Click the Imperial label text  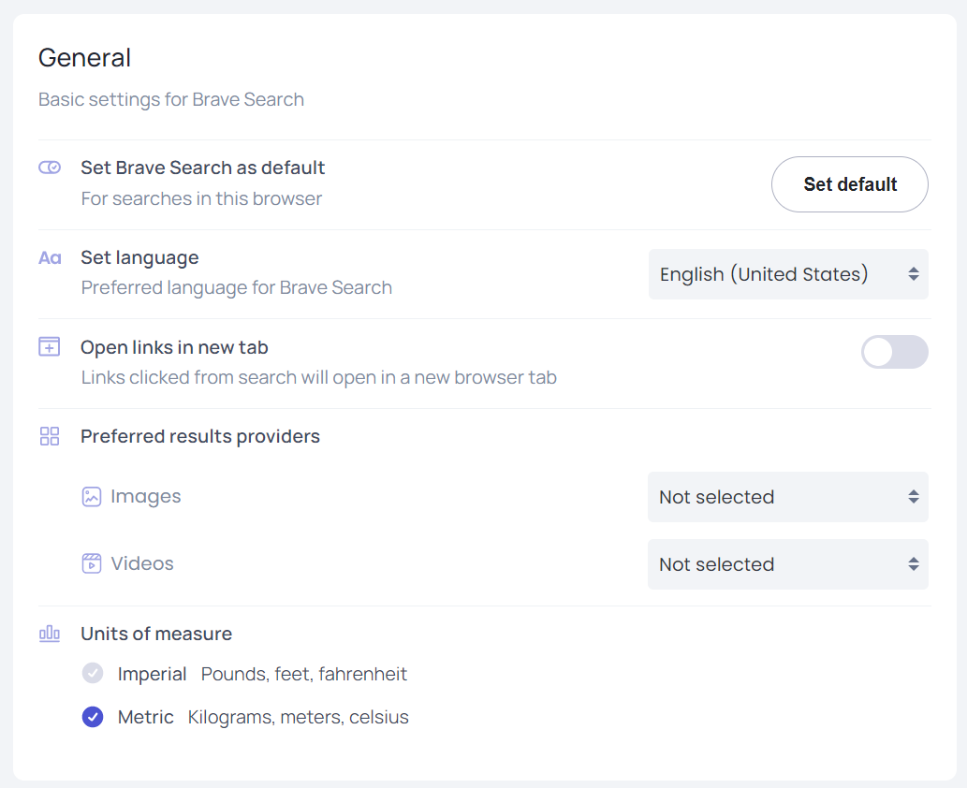[x=152, y=674]
